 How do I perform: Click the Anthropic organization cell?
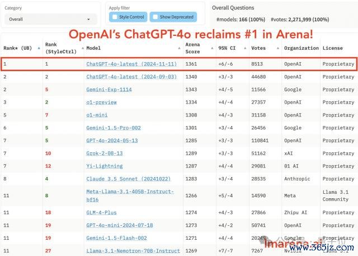click(297, 179)
